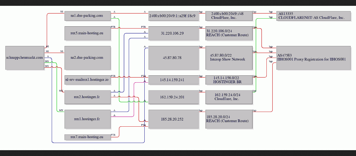
Task: Click the ns2.dns-parking.com node
Action: 87,58
